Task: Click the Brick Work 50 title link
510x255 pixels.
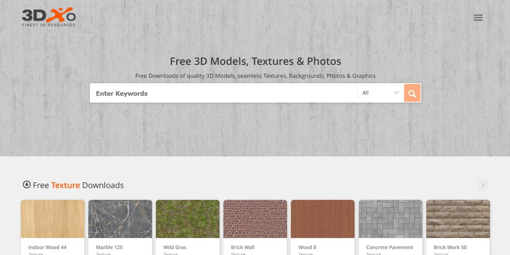Action: (450, 247)
